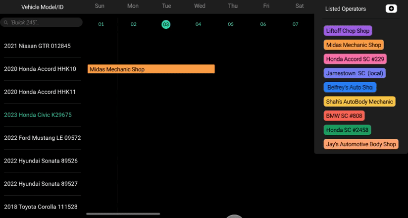Image resolution: width=408 pixels, height=218 pixels.
Task: Select date 04 in the calendar
Action: tap(198, 24)
